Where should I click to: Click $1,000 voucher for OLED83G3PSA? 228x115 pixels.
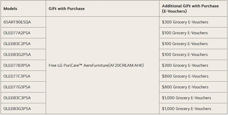(187, 109)
